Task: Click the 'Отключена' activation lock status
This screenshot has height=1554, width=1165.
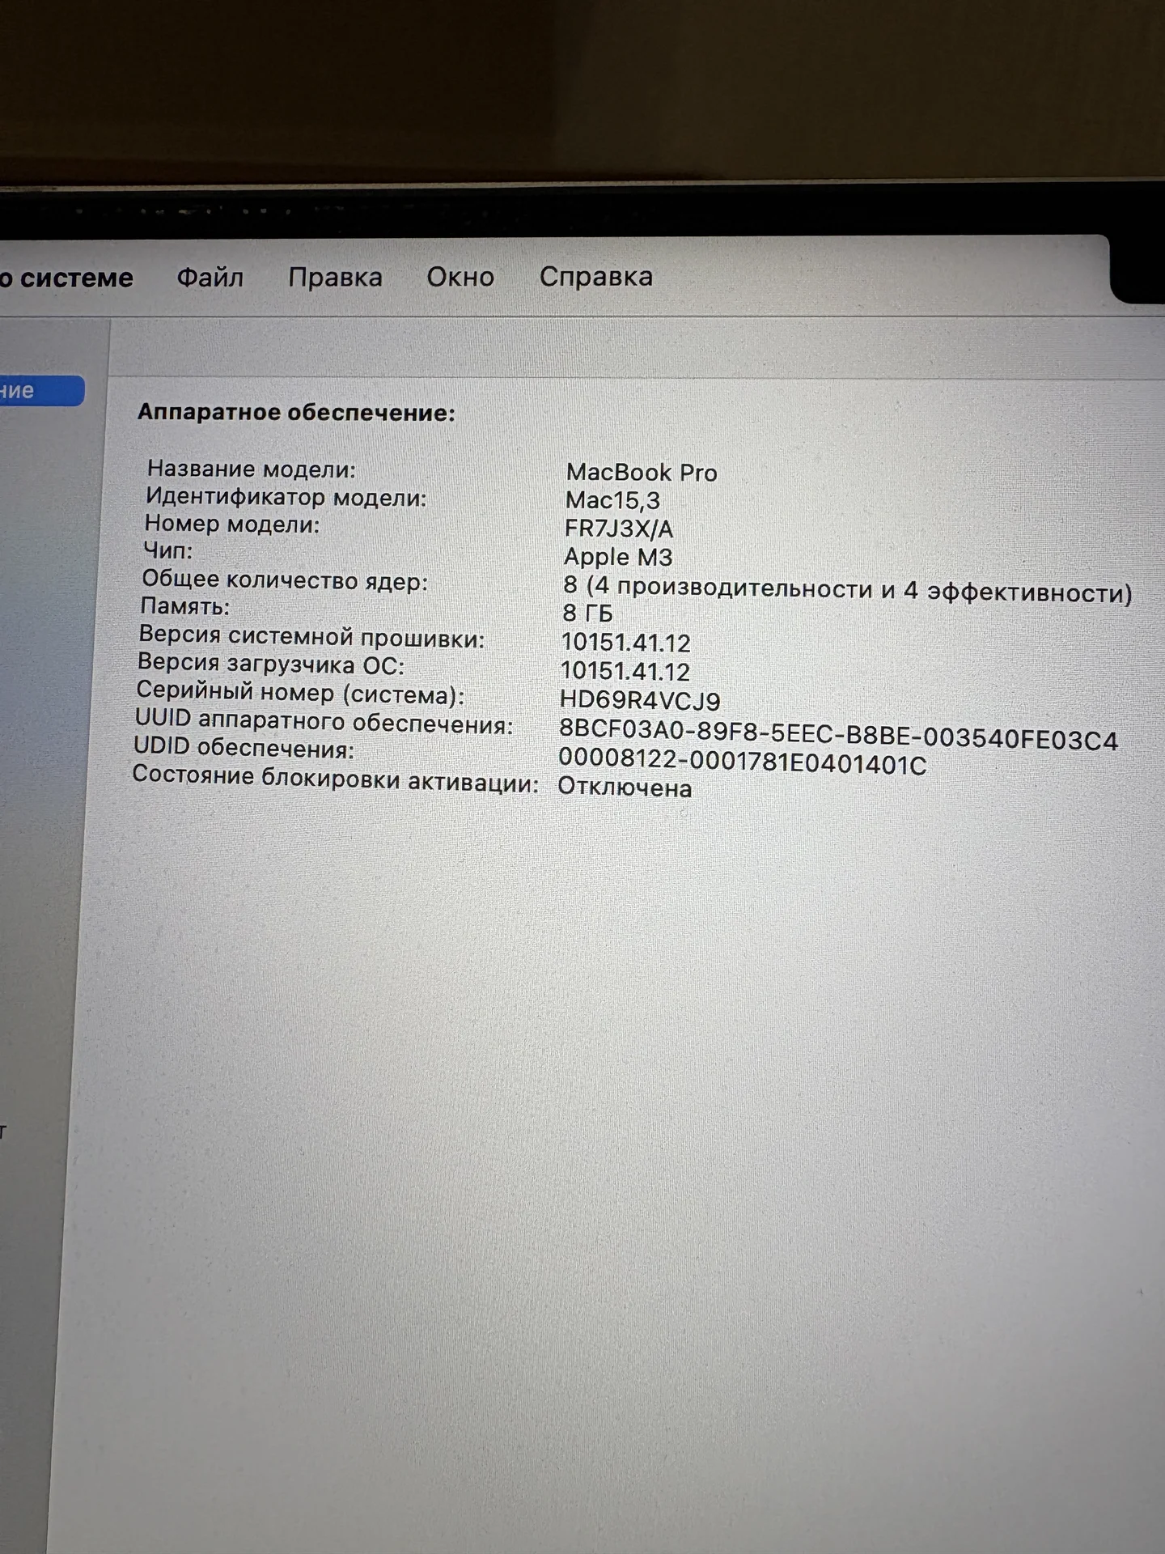Action: click(625, 788)
